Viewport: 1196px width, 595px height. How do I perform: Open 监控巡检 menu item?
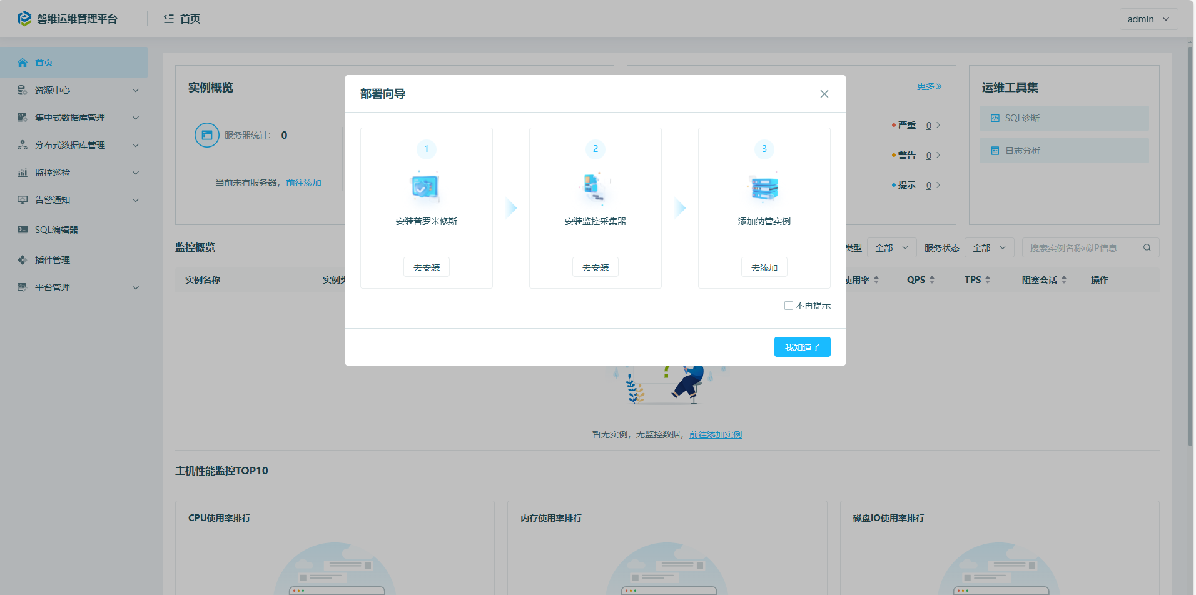click(x=74, y=172)
